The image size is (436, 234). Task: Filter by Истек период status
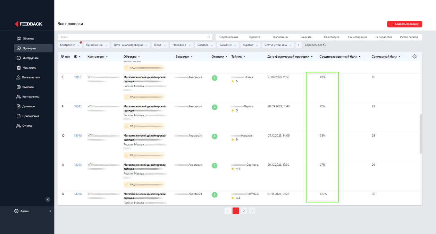pos(409,37)
